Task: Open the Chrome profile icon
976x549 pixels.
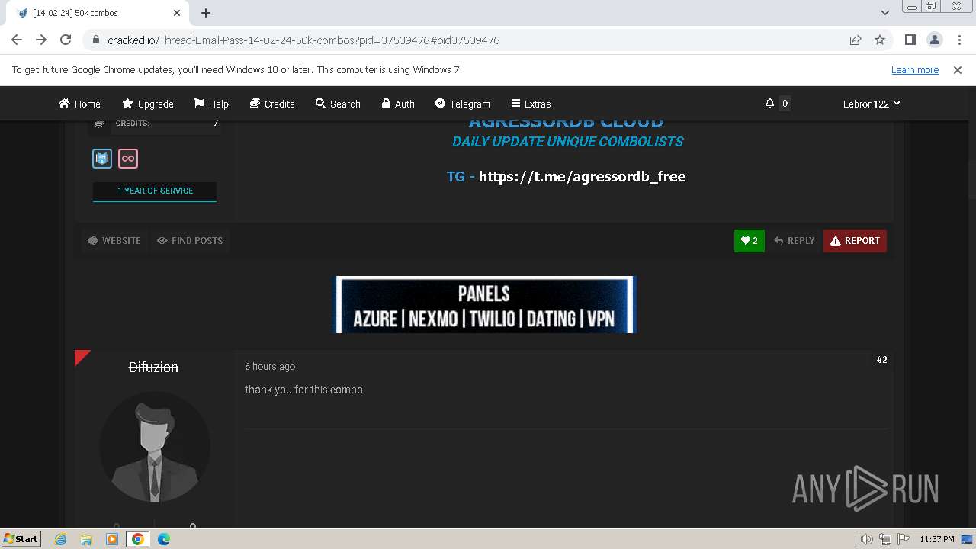Action: click(x=934, y=40)
